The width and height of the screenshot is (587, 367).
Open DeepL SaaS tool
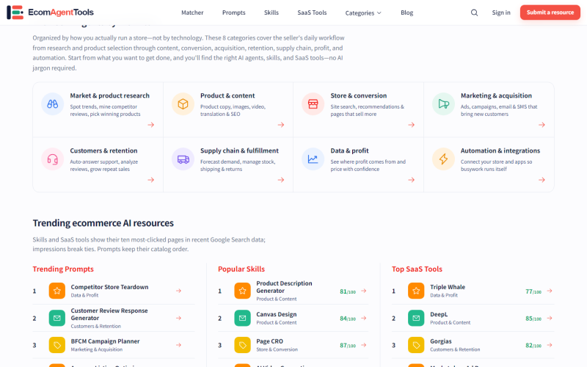[439, 314]
